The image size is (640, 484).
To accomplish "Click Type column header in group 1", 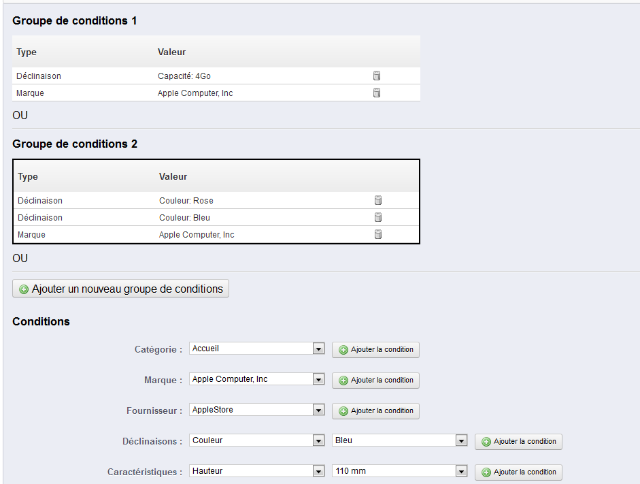I will pyautogui.click(x=27, y=52).
